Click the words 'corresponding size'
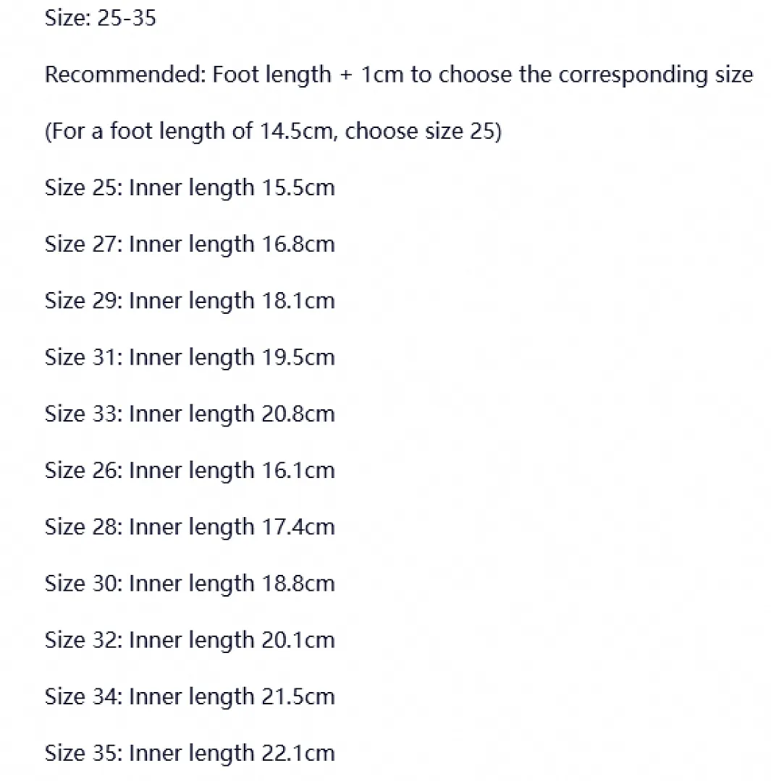Screen dimensions: 771x781 click(x=655, y=76)
